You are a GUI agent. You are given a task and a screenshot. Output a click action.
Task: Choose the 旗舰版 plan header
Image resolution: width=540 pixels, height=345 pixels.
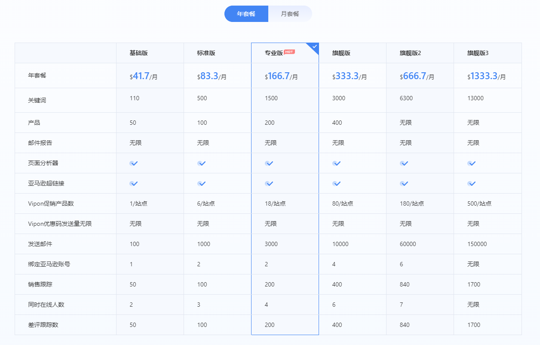[x=341, y=53]
